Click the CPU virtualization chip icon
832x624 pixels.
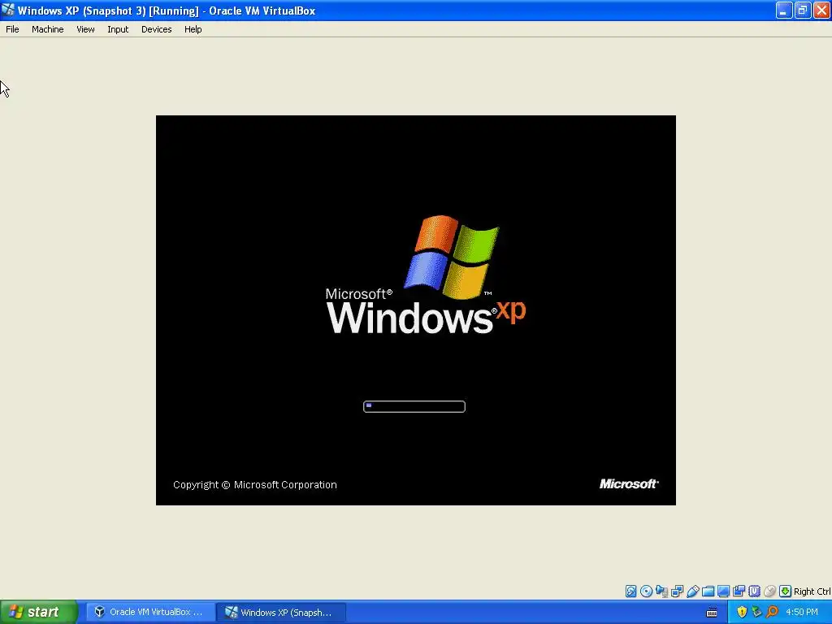pos(755,591)
